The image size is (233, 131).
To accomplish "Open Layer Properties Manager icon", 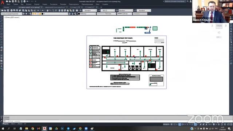I will click(31, 14).
